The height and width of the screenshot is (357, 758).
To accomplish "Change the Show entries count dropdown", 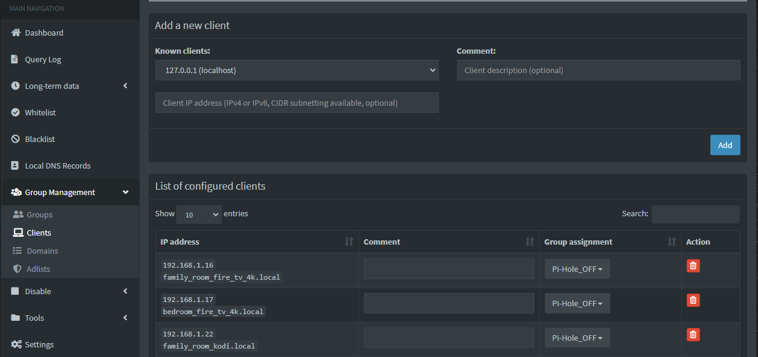I will 199,214.
